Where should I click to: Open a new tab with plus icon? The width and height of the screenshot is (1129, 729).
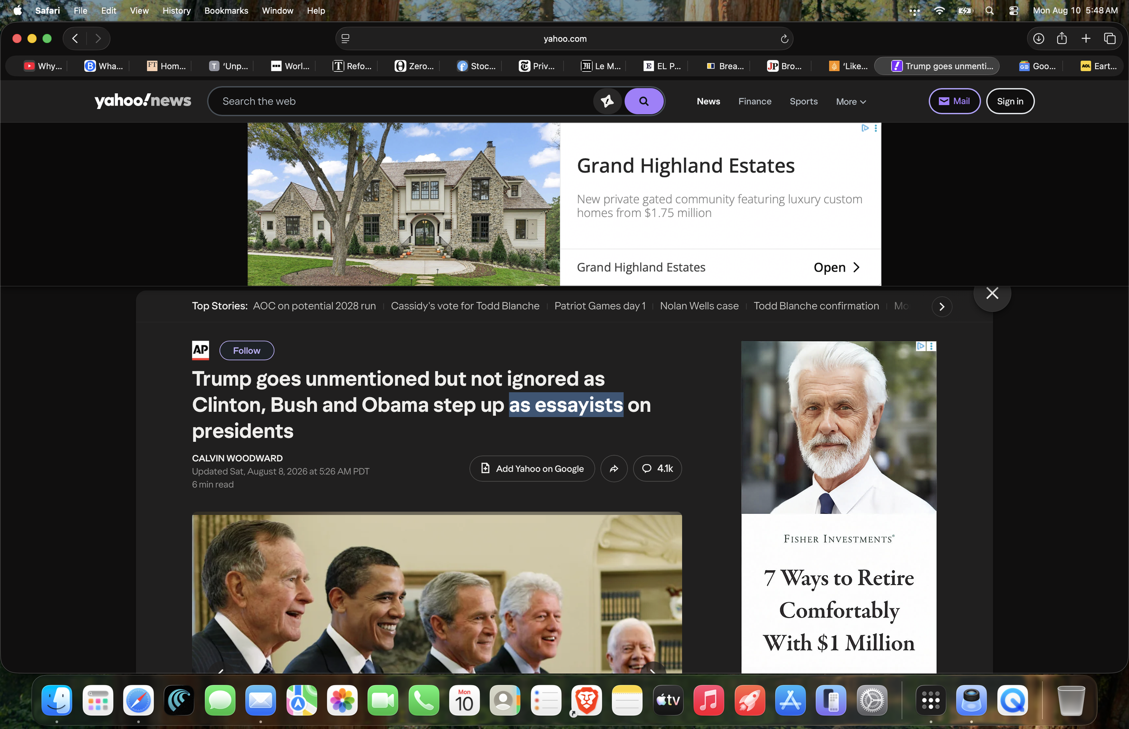tap(1086, 38)
